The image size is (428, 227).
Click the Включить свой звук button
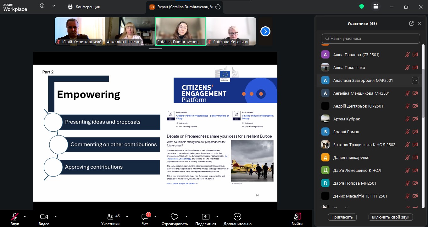point(391,217)
